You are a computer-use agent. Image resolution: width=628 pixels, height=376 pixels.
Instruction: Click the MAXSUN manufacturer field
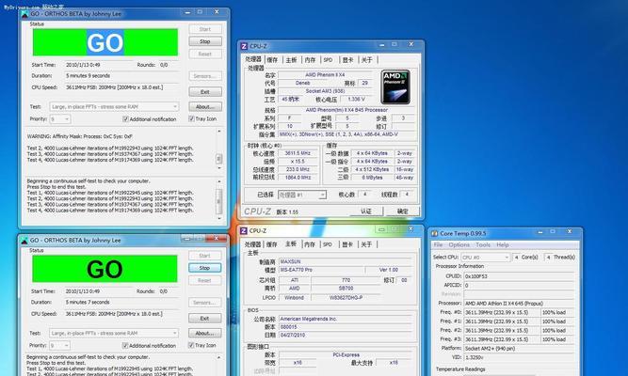click(x=345, y=261)
